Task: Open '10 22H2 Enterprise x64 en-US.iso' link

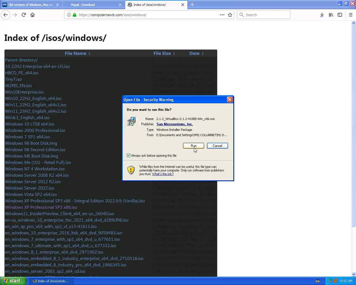Action: 37,66
